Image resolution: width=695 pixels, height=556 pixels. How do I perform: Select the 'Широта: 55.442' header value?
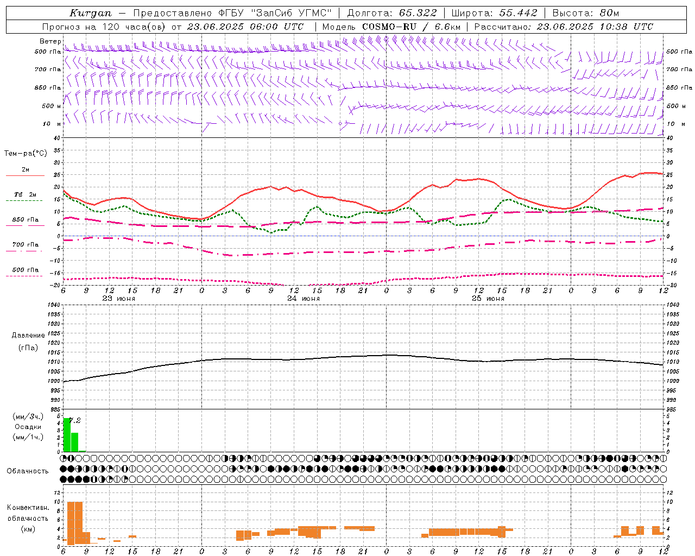(495, 13)
